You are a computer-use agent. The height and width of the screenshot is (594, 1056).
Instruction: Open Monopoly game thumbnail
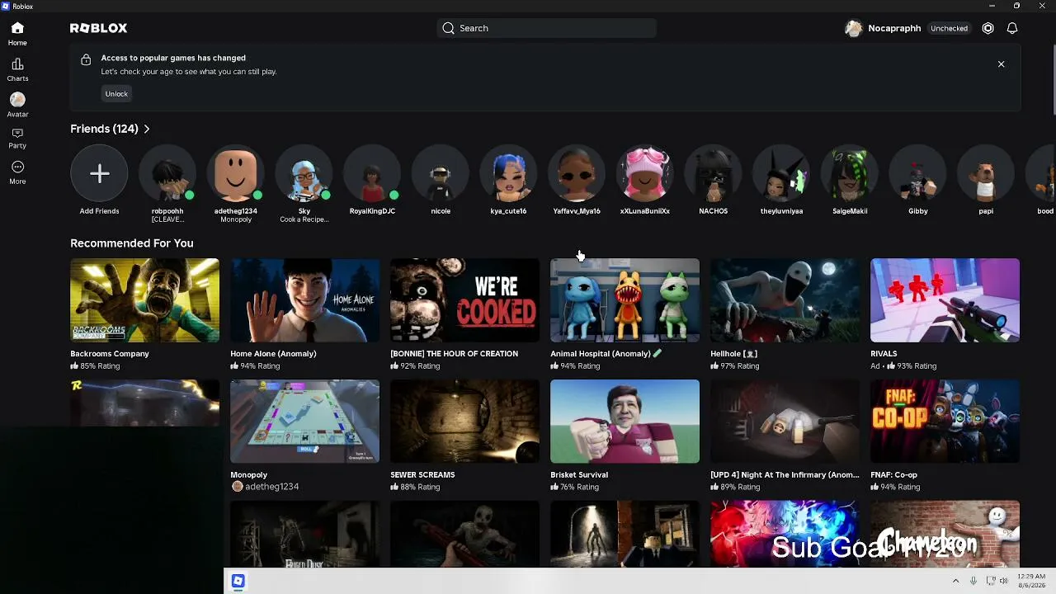point(305,422)
